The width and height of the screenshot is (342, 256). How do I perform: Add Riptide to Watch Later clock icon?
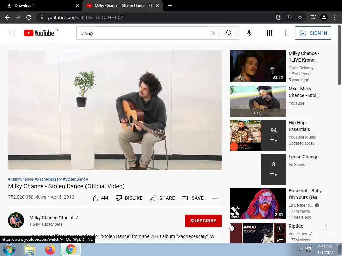(280, 229)
